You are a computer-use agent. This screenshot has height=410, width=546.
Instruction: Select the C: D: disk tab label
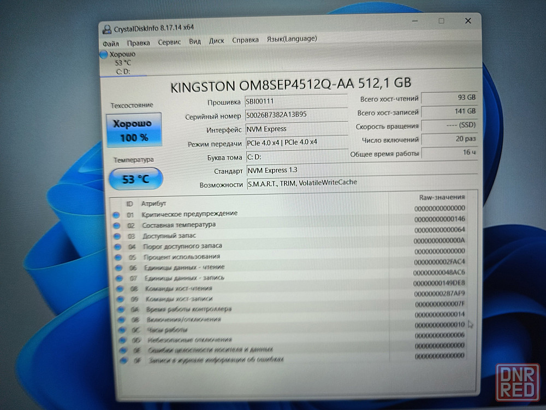(x=123, y=72)
